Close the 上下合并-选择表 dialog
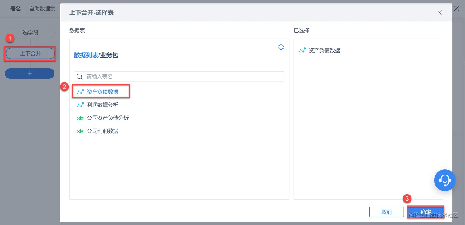 pyautogui.click(x=439, y=13)
